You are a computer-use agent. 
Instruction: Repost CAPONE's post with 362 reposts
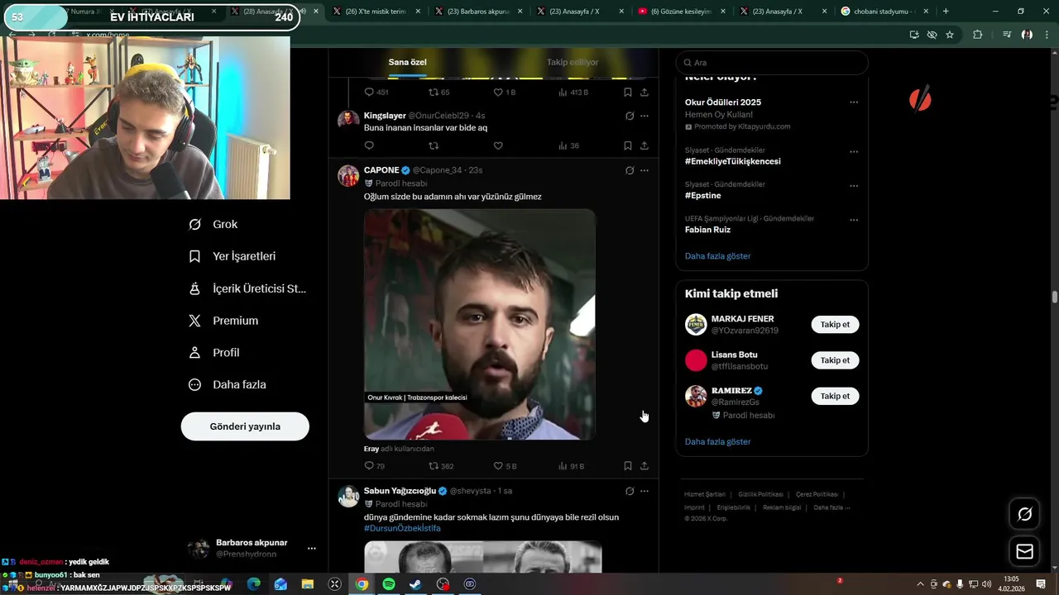point(441,466)
